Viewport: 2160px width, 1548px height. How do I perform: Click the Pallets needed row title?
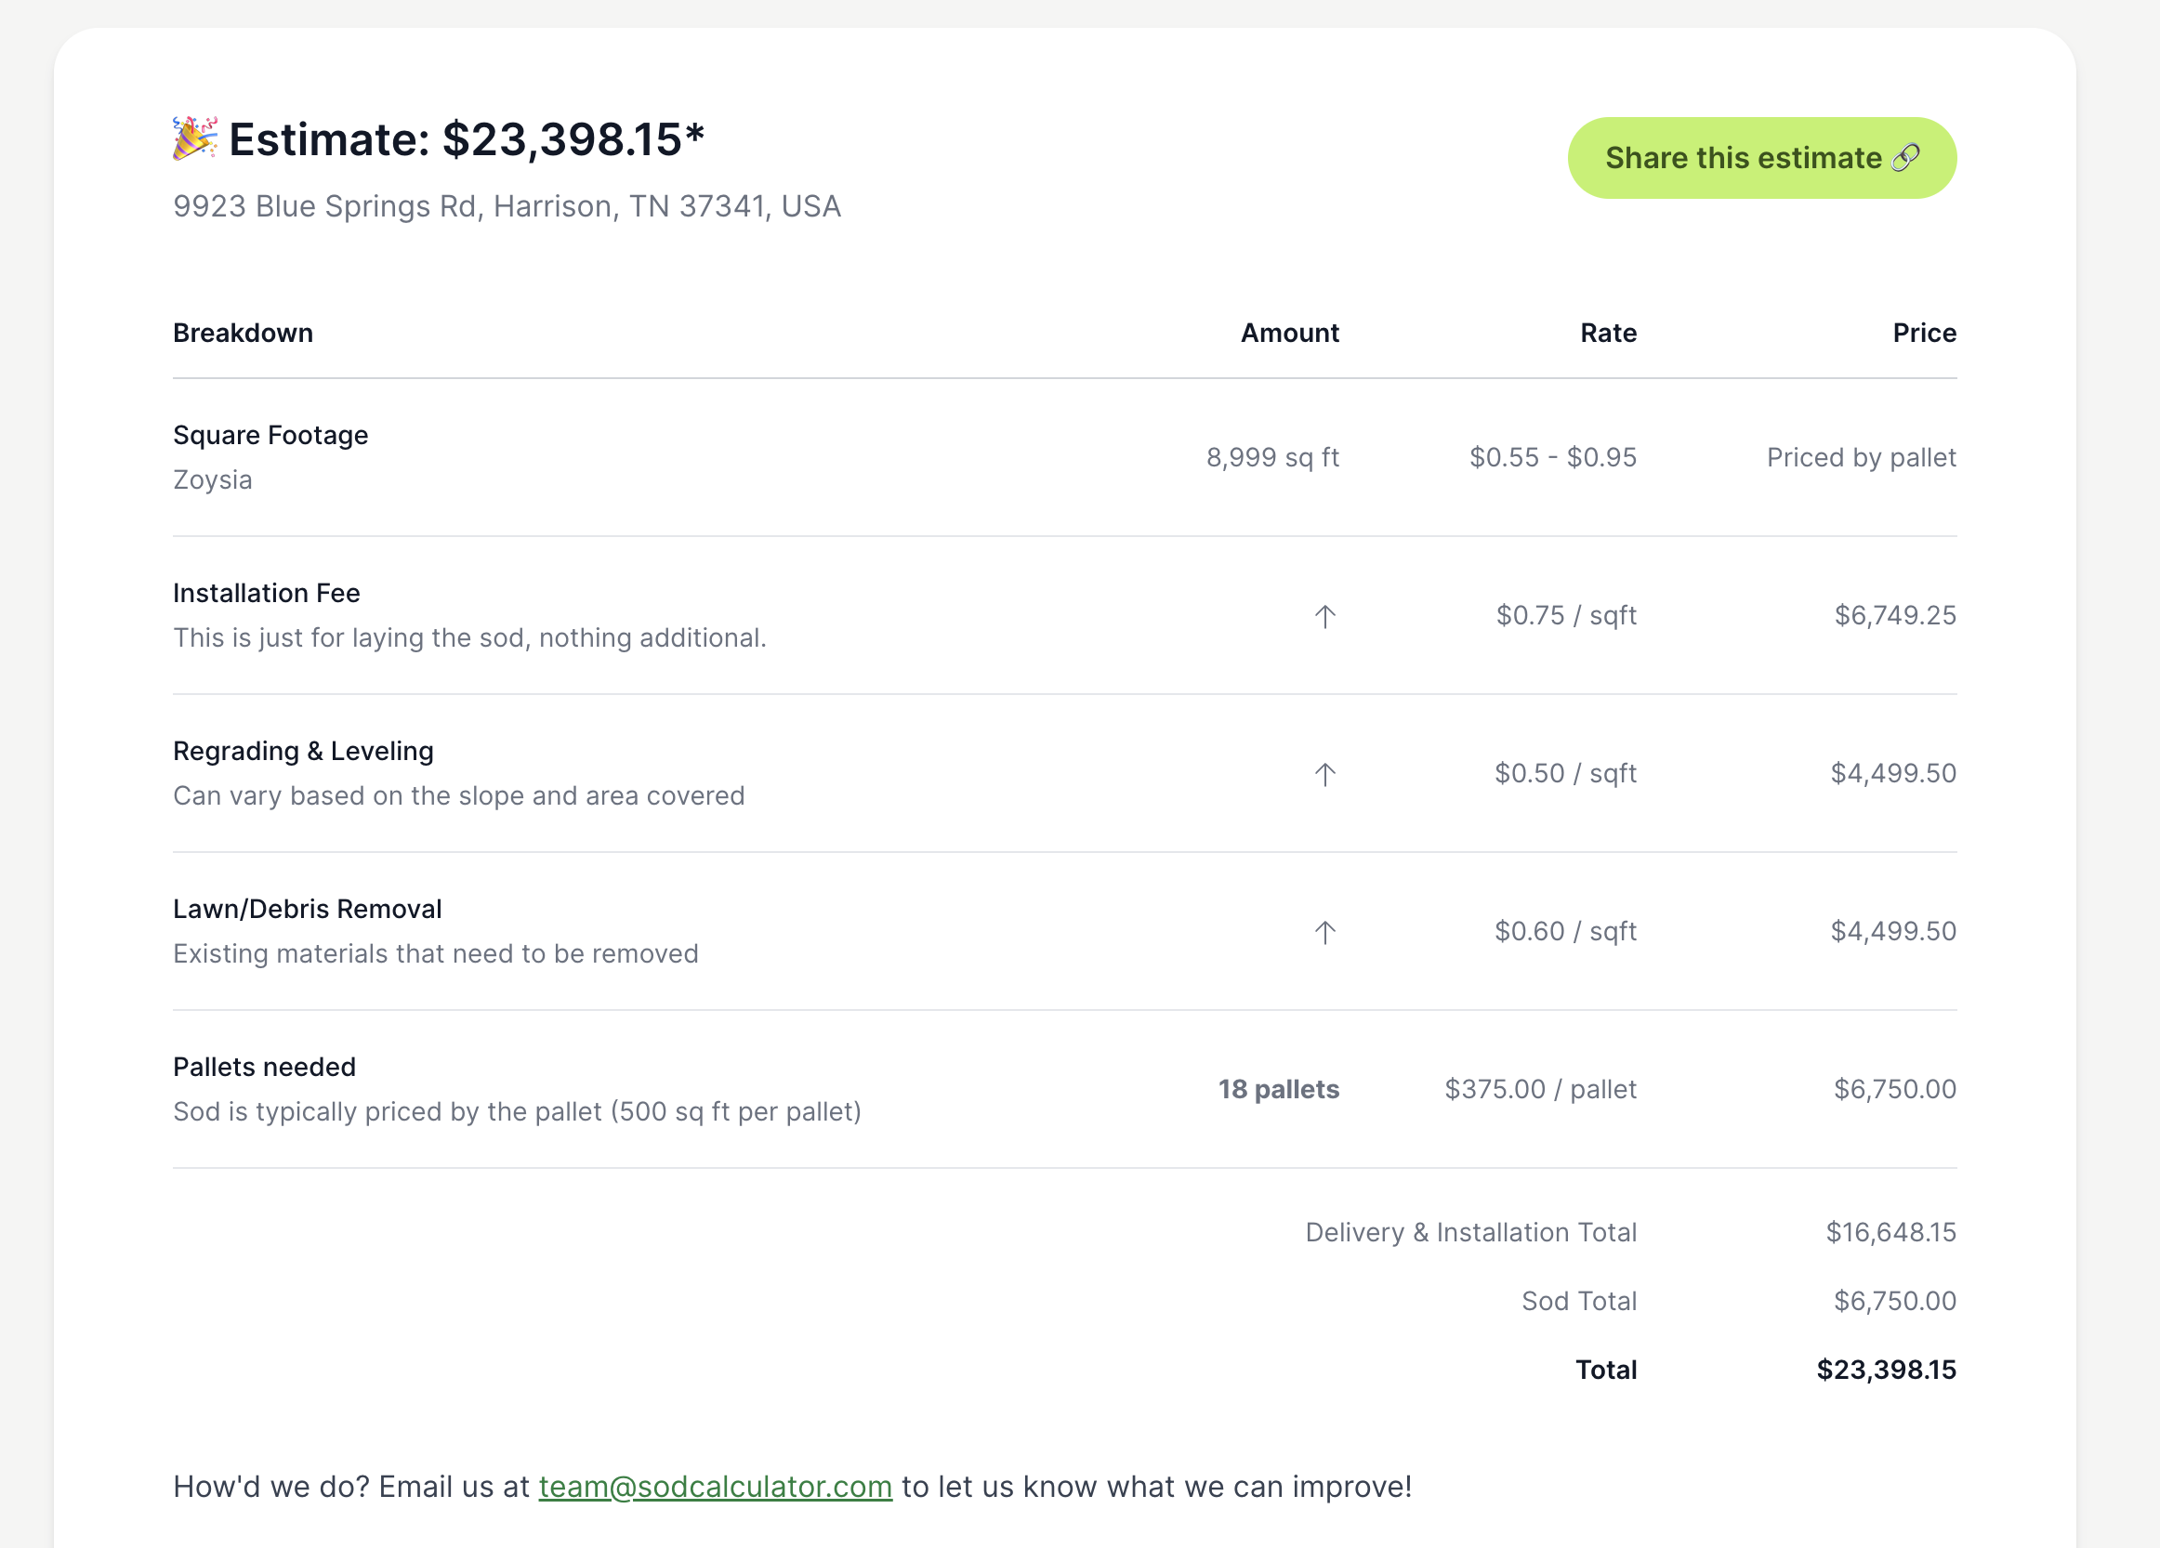(264, 1068)
